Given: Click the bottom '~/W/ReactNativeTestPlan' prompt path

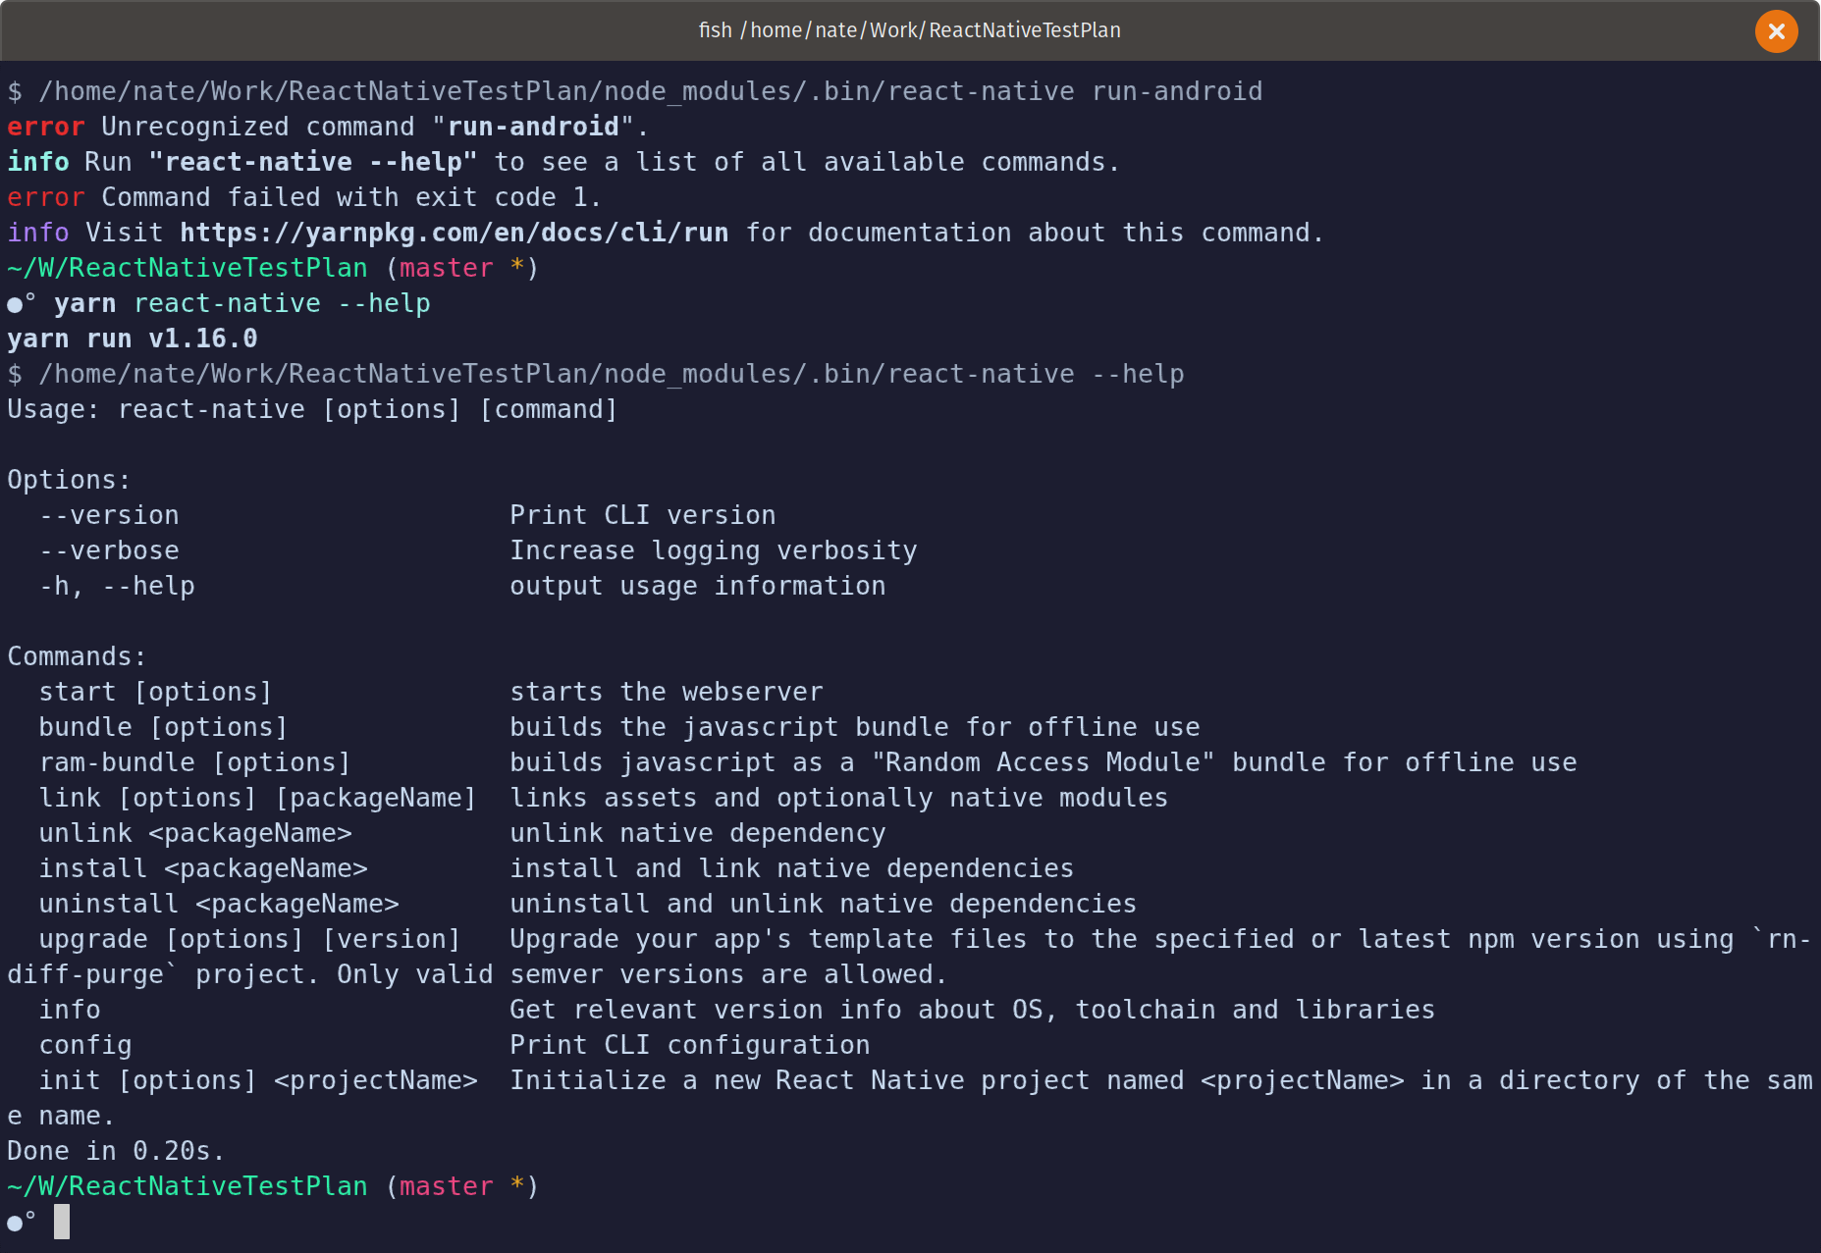Looking at the screenshot, I should point(187,1186).
